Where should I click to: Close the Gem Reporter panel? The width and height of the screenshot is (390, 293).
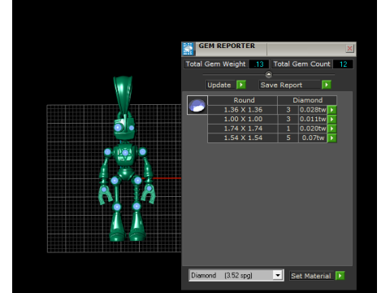pos(349,49)
